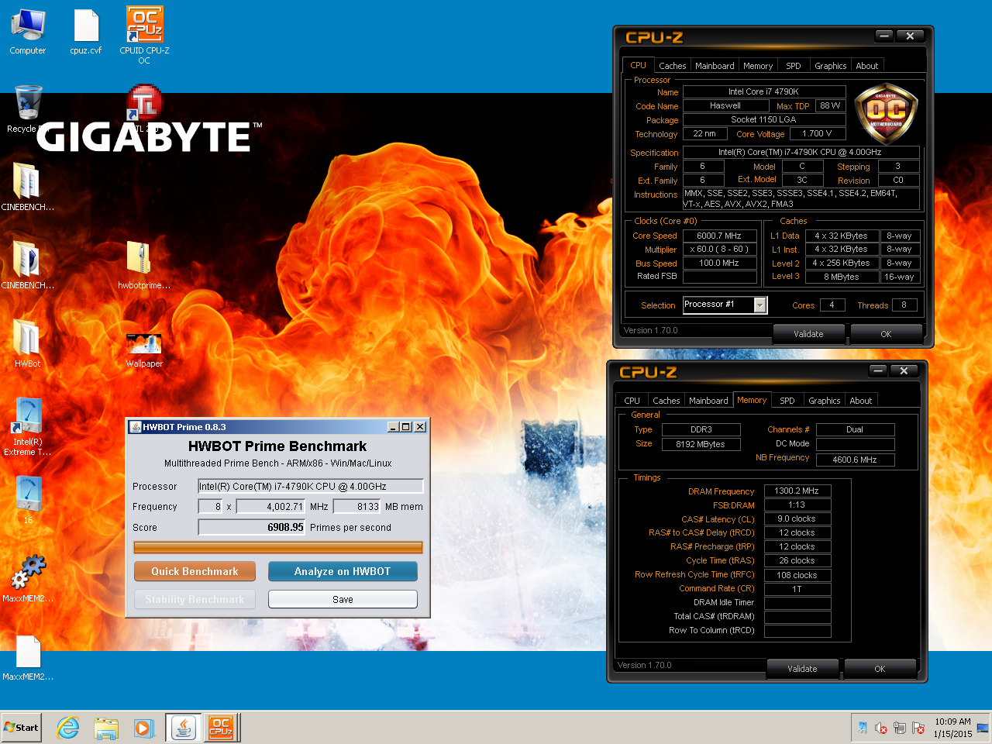992x744 pixels.
Task: Click the Score field showing 6908.95
Action: 253,527
